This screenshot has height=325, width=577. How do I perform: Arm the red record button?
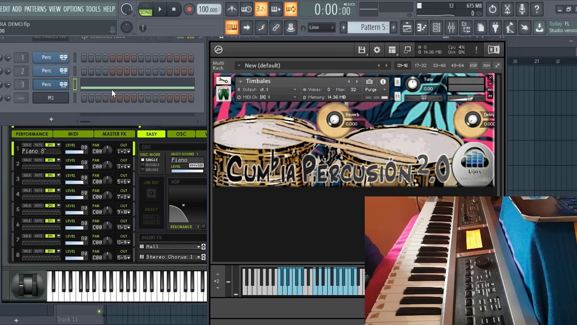(189, 9)
